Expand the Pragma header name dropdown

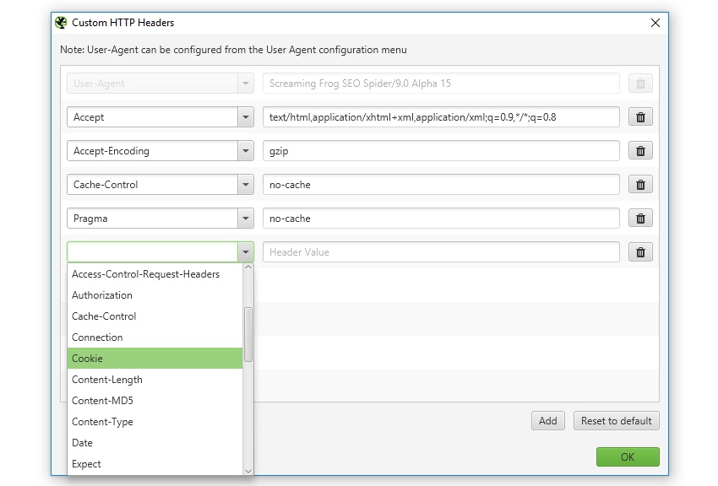(x=245, y=219)
